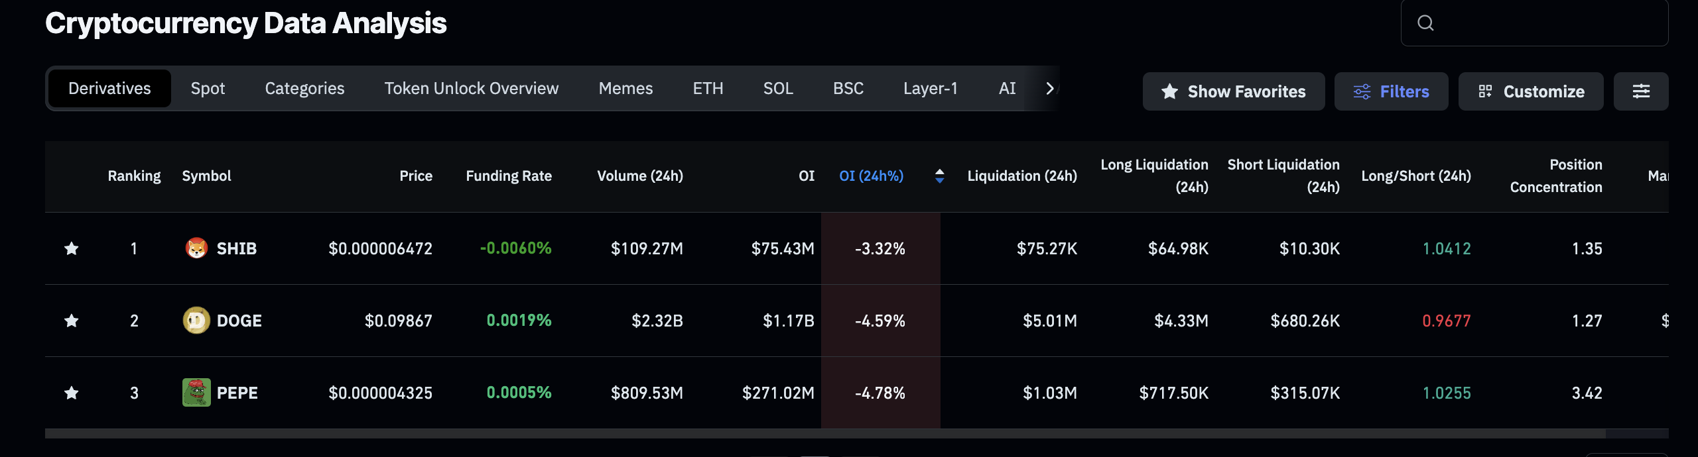Select the Token Unlock Overview tab
The width and height of the screenshot is (1698, 457).
pos(471,89)
